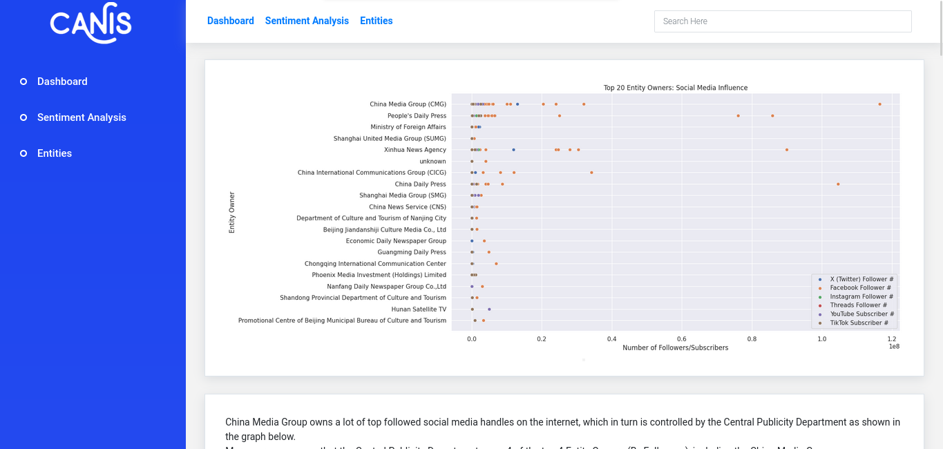
Task: Click the rightmost orange data point in CMG row
Action: tap(879, 104)
